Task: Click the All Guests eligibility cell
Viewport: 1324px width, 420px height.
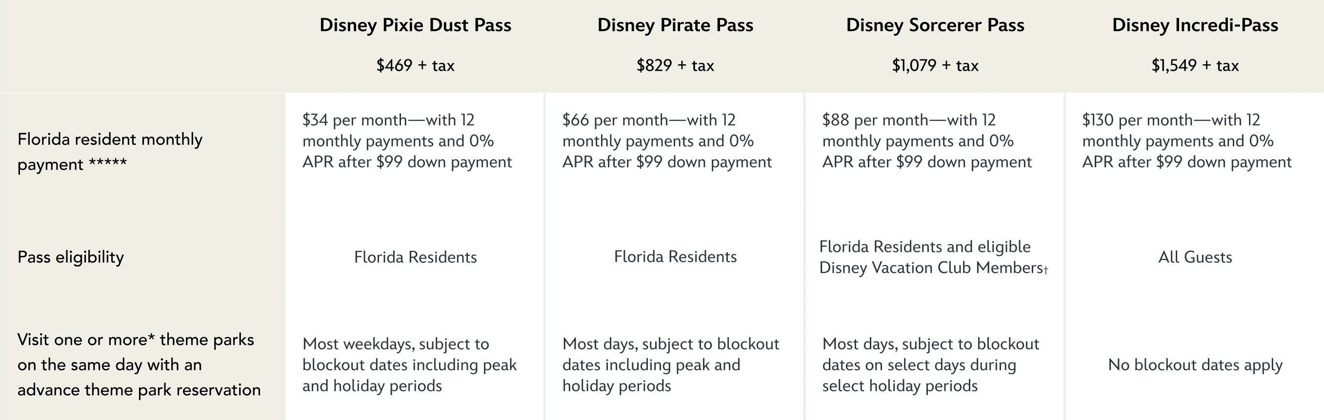Action: pos(1195,257)
